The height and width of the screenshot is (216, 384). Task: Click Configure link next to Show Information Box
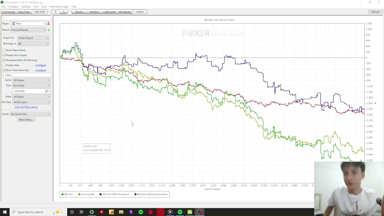click(40, 70)
